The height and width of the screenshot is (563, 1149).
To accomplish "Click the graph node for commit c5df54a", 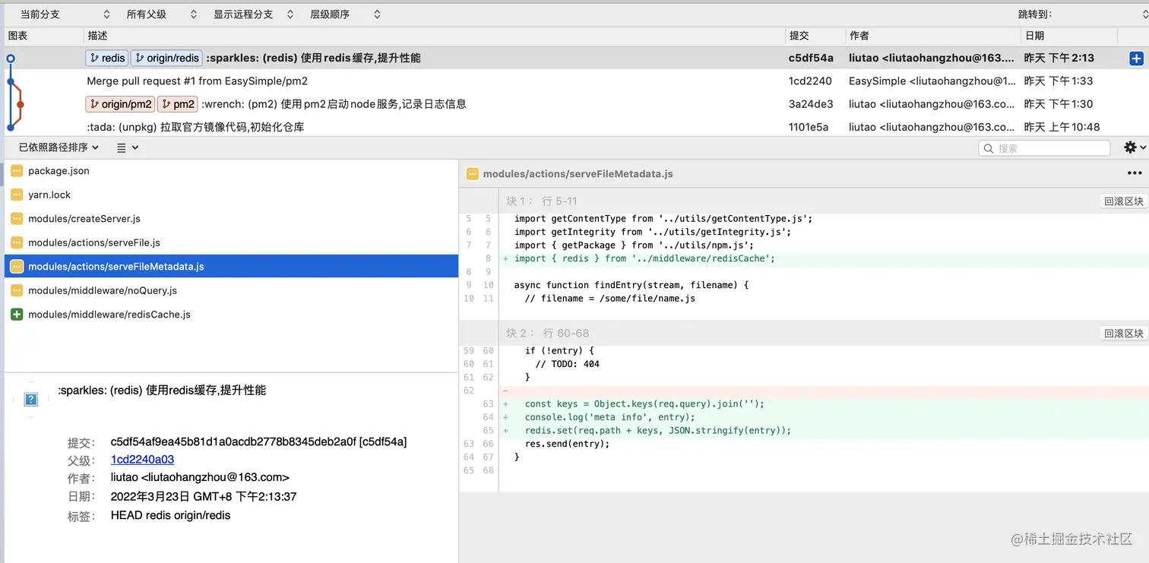I will click(11, 58).
